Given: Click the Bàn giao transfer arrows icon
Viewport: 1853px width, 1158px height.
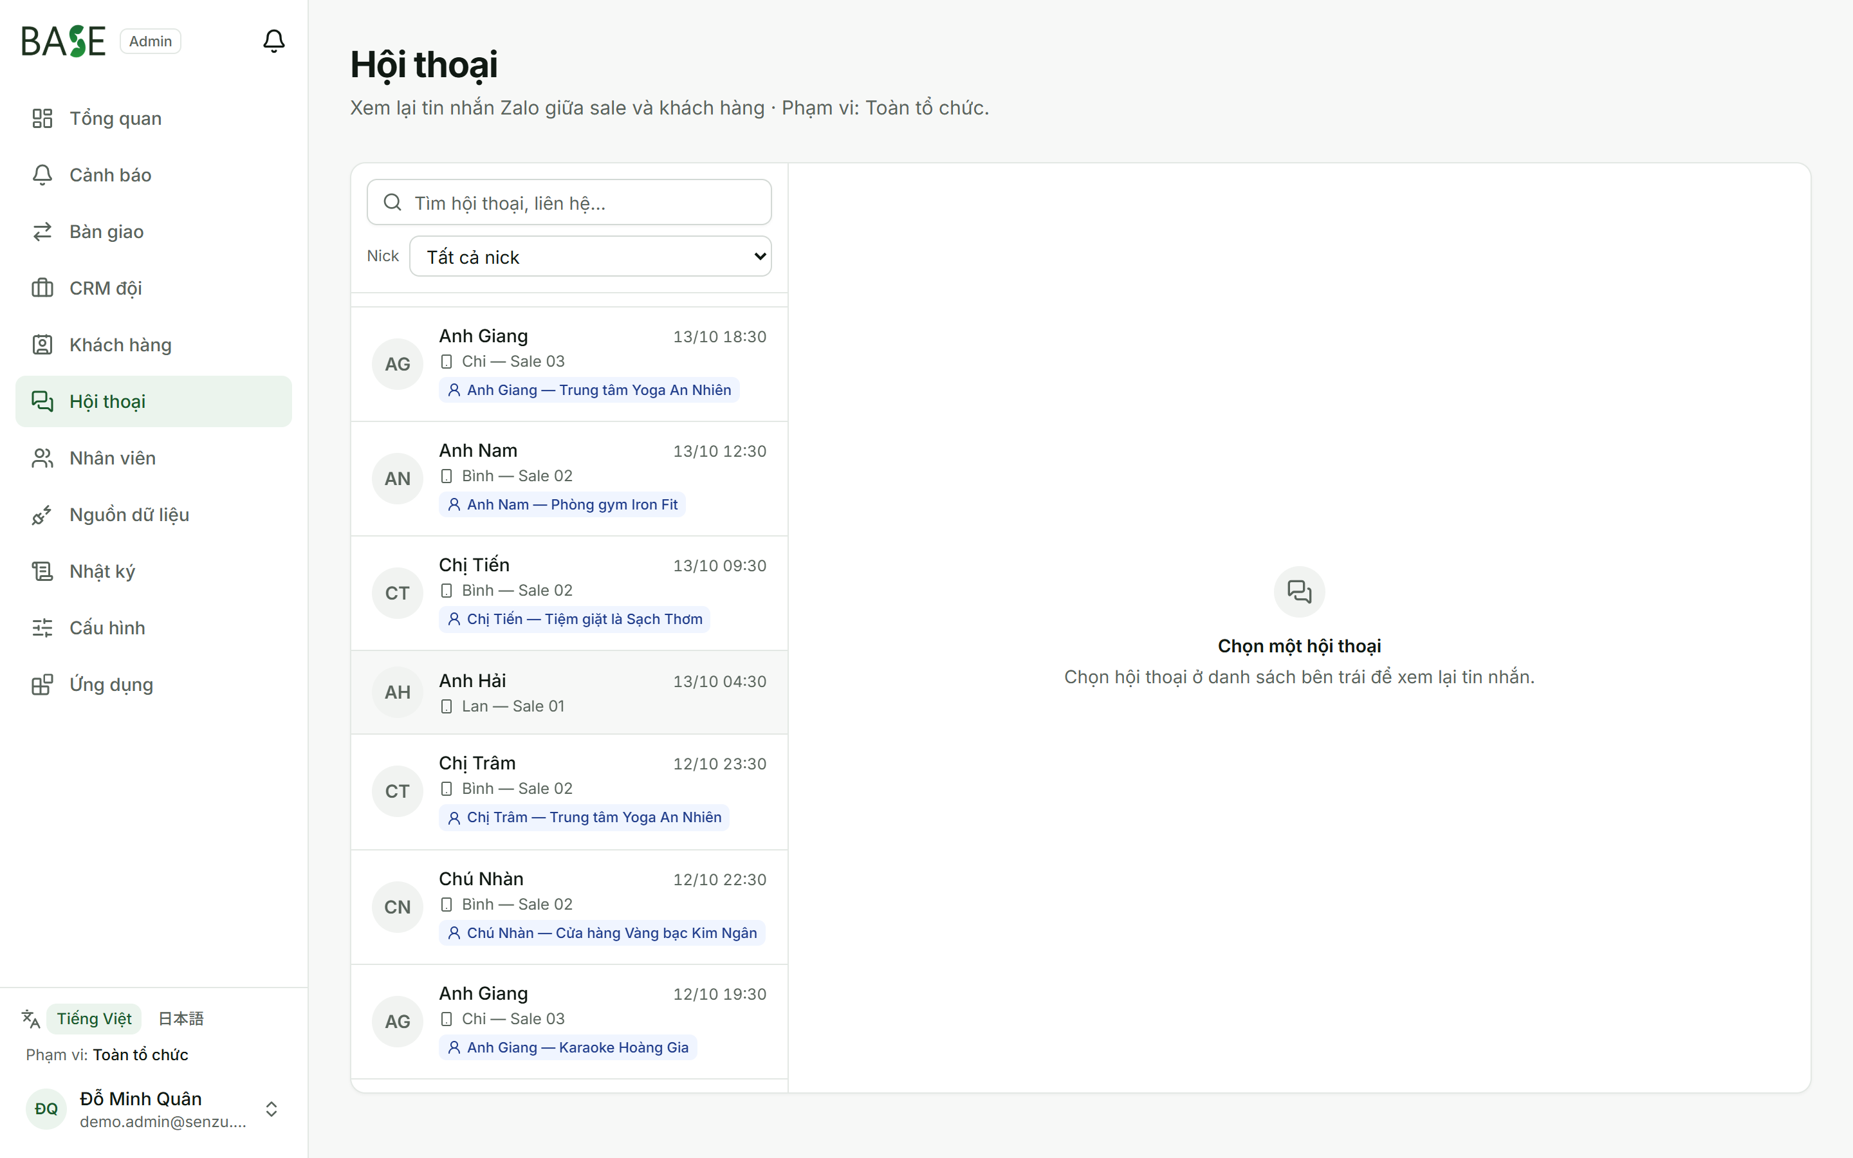Looking at the screenshot, I should 42,232.
